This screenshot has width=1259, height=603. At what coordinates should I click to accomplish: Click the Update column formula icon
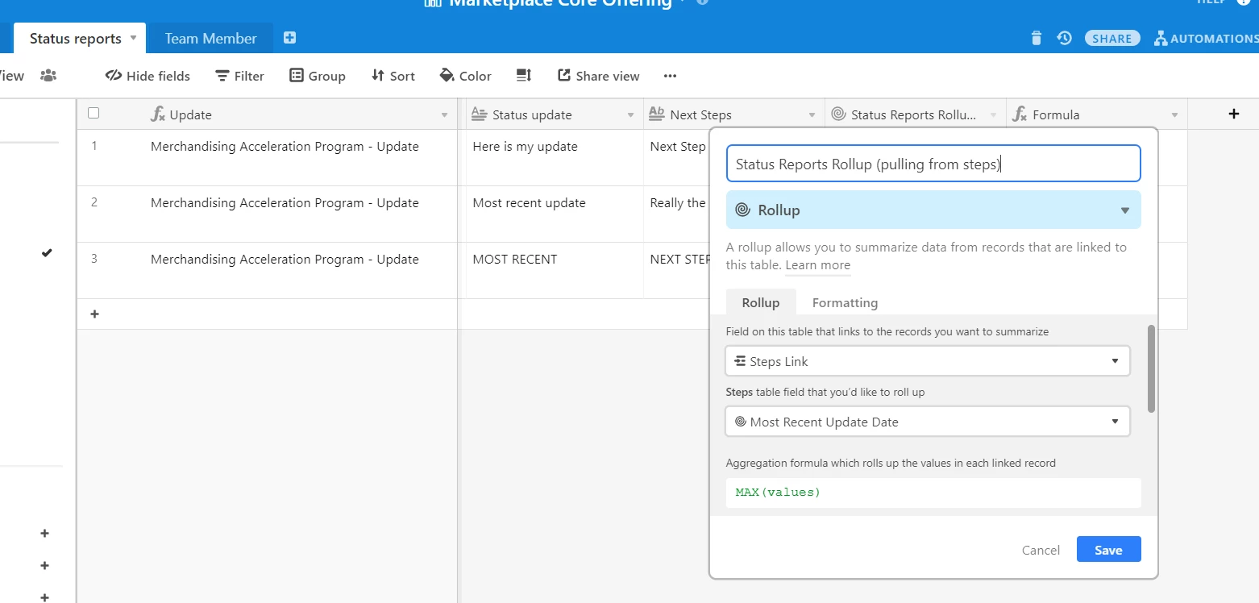(158, 114)
